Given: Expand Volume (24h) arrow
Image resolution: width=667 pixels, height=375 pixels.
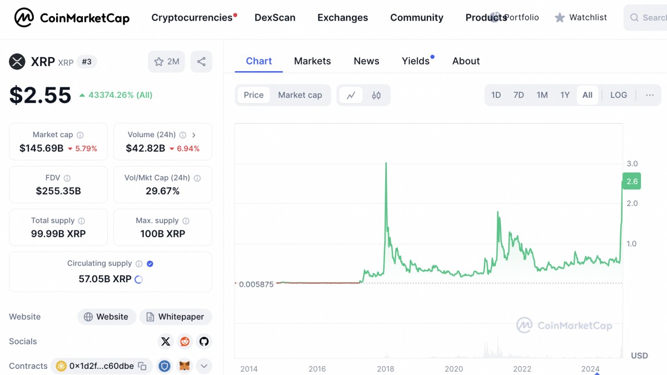Looking at the screenshot, I should click(x=193, y=135).
